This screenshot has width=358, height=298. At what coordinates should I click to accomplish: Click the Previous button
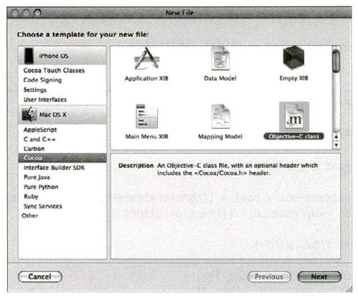pos(269,277)
